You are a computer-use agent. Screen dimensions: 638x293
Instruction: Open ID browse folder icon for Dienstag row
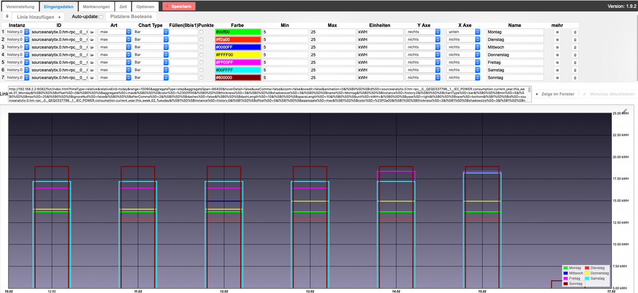pyautogui.click(x=91, y=39)
